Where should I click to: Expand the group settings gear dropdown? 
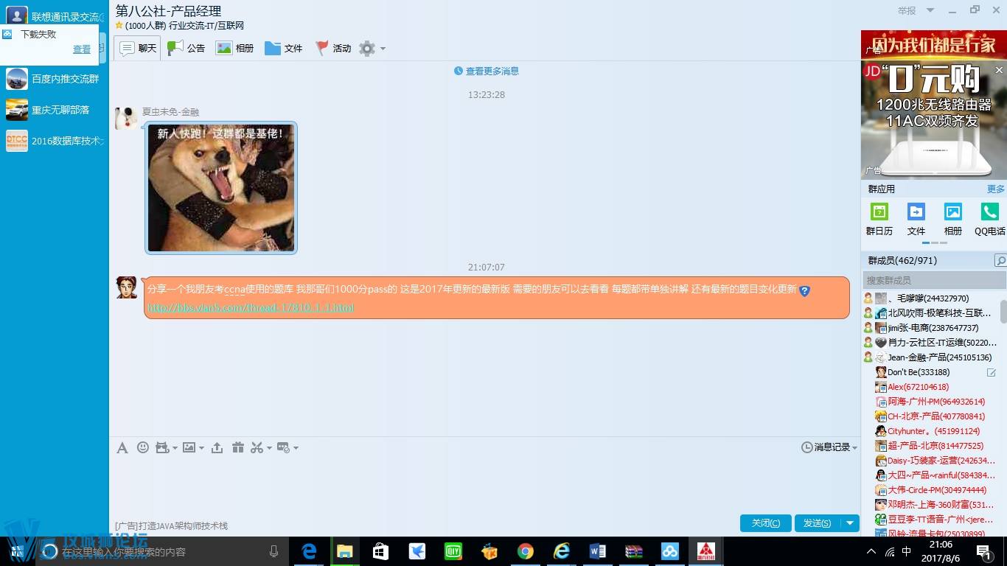[372, 49]
